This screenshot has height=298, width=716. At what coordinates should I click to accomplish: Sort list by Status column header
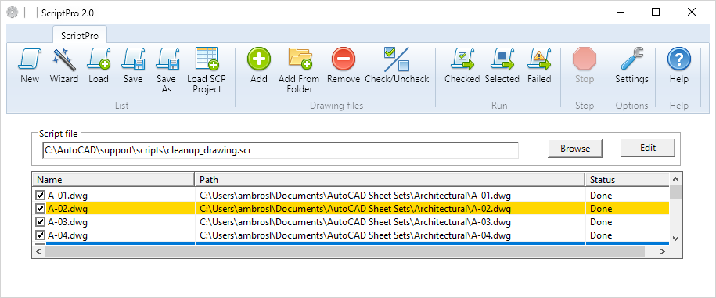click(627, 179)
